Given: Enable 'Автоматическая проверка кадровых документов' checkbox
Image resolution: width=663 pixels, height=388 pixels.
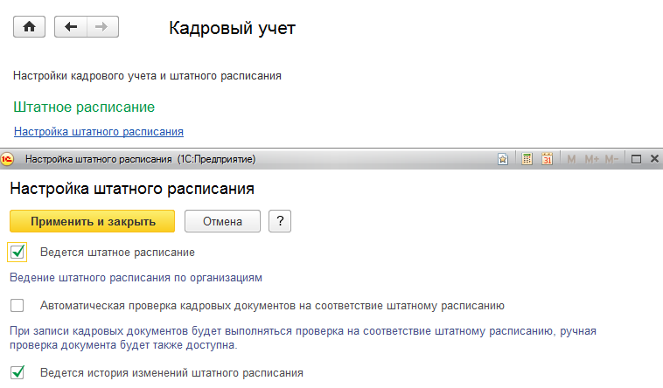Looking at the screenshot, I should tap(17, 306).
